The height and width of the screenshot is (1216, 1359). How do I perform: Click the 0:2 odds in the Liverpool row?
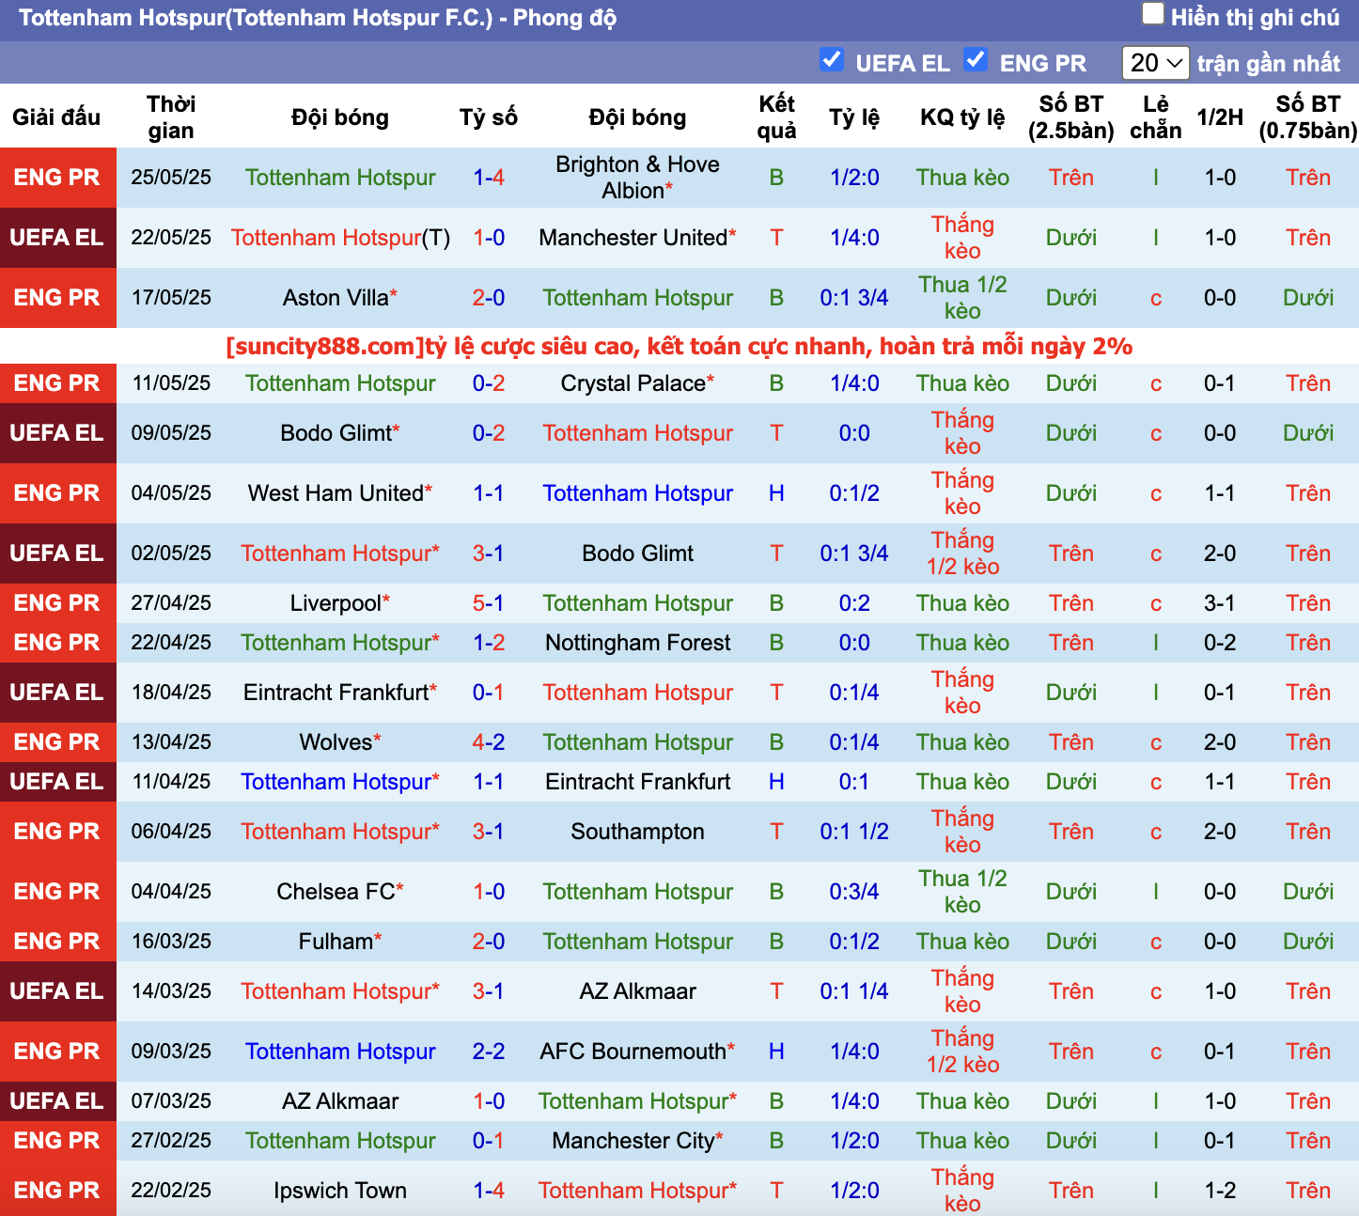[854, 603]
